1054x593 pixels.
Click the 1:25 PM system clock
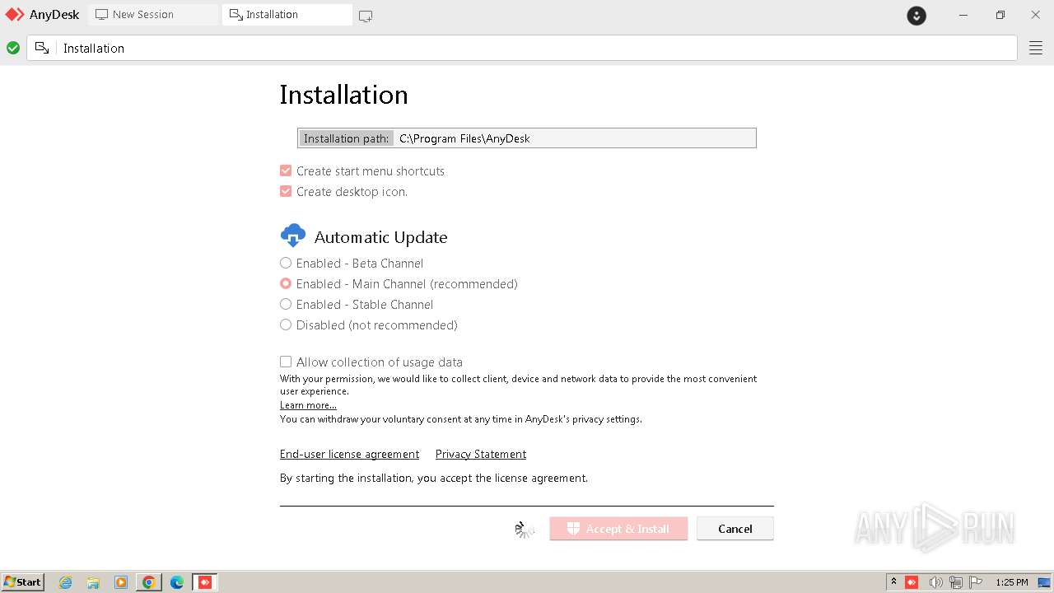tap(1012, 582)
